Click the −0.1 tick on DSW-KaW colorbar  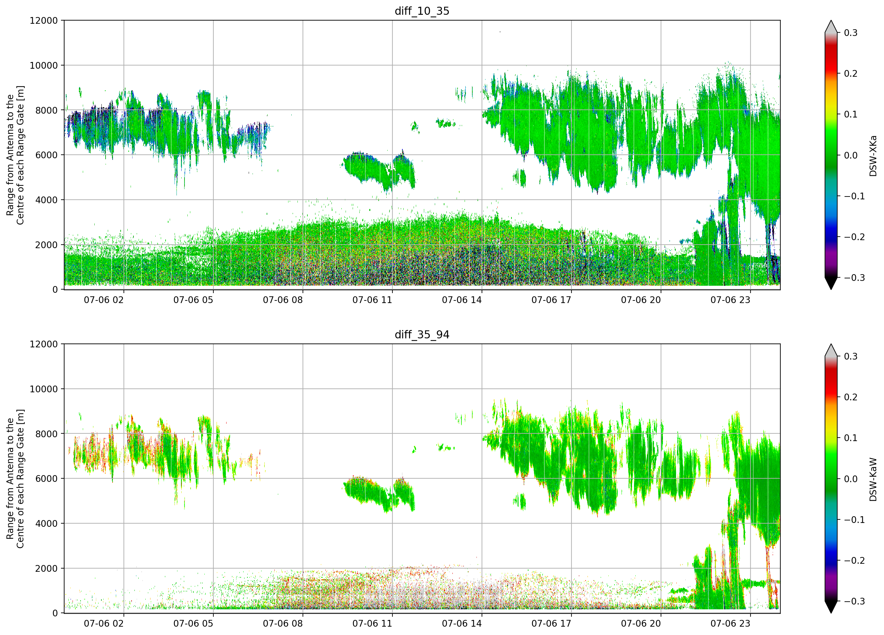click(x=854, y=520)
